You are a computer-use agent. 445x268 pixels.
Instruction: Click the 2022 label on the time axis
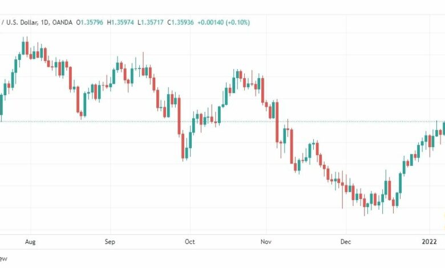pos(429,242)
